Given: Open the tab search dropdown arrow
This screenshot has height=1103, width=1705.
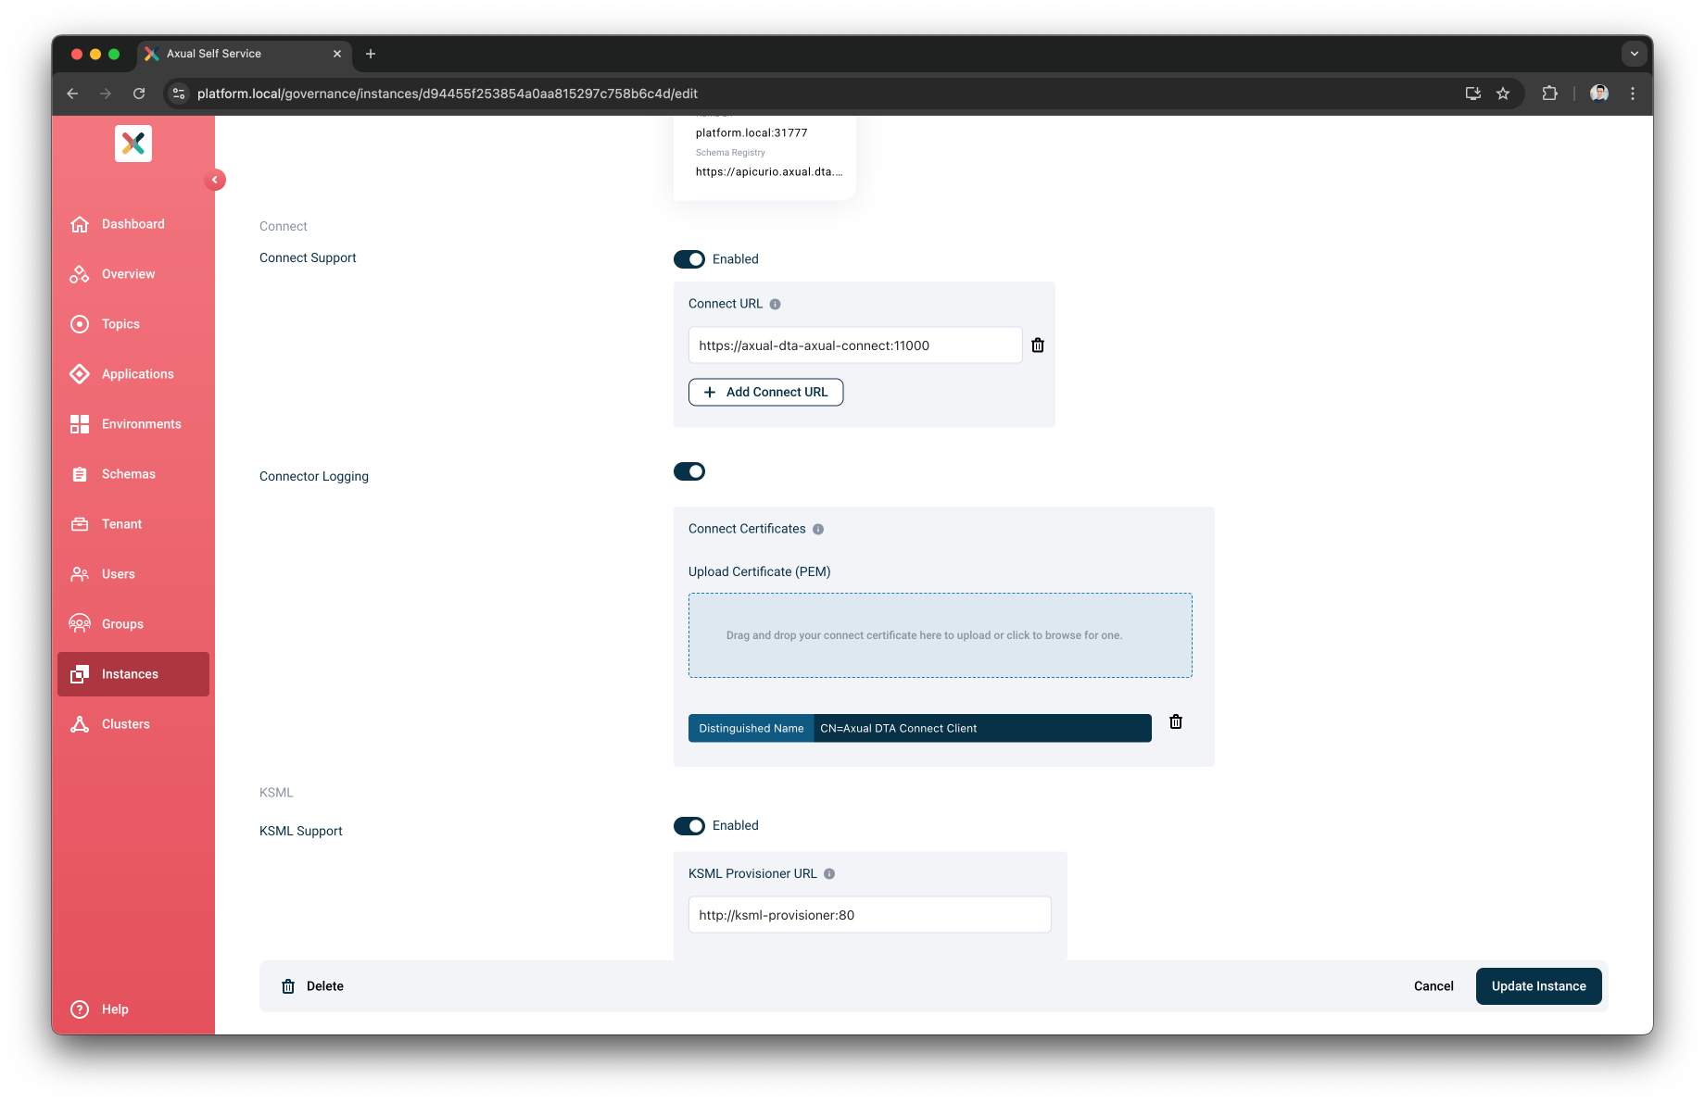Looking at the screenshot, I should tap(1635, 54).
